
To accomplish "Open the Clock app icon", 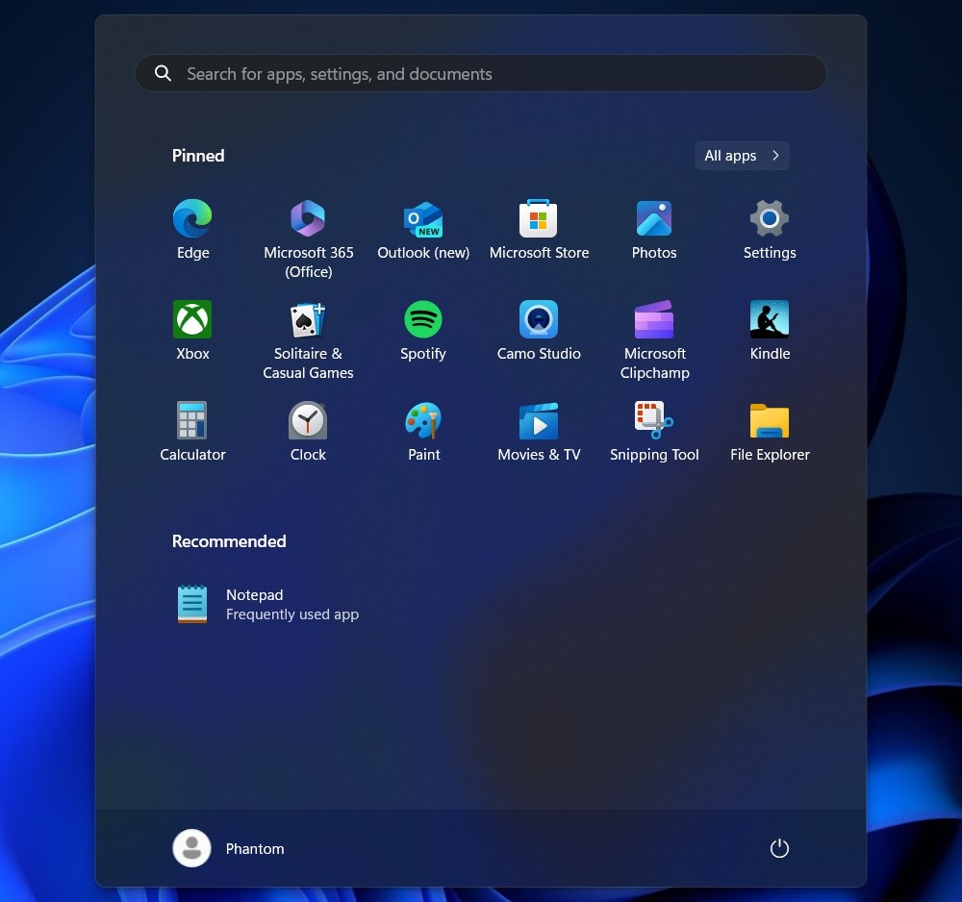I will point(308,420).
